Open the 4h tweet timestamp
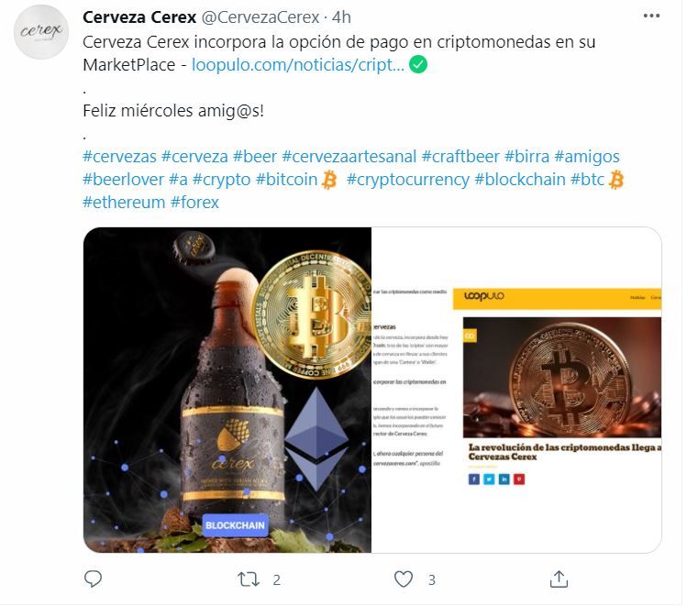This screenshot has height=606, width=698. click(341, 17)
